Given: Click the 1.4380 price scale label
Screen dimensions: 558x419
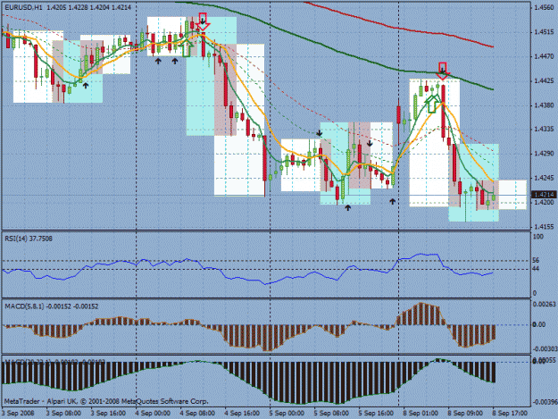Looking at the screenshot, I should 544,105.
